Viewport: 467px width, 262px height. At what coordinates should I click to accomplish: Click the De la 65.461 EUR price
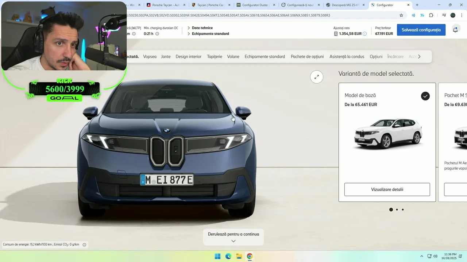tap(361, 104)
